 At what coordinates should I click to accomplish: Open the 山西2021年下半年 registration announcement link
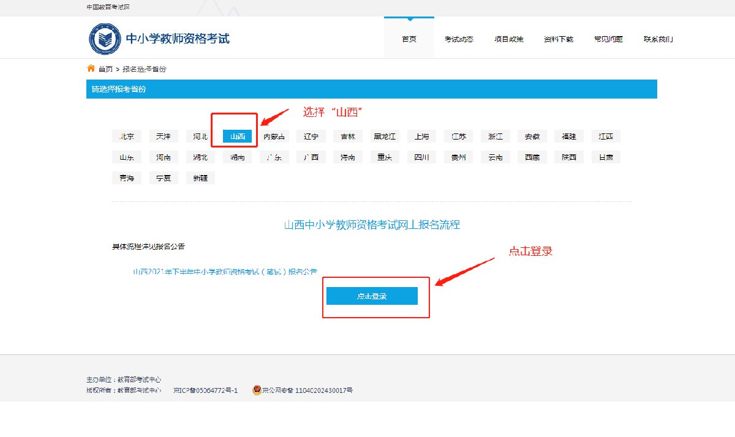(x=225, y=272)
